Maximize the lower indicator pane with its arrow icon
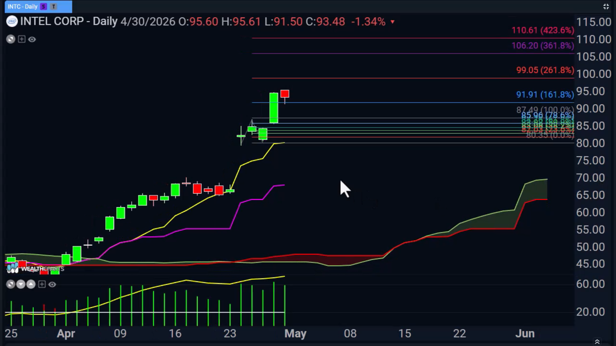Image resolution: width=616 pixels, height=346 pixels. pos(11,284)
